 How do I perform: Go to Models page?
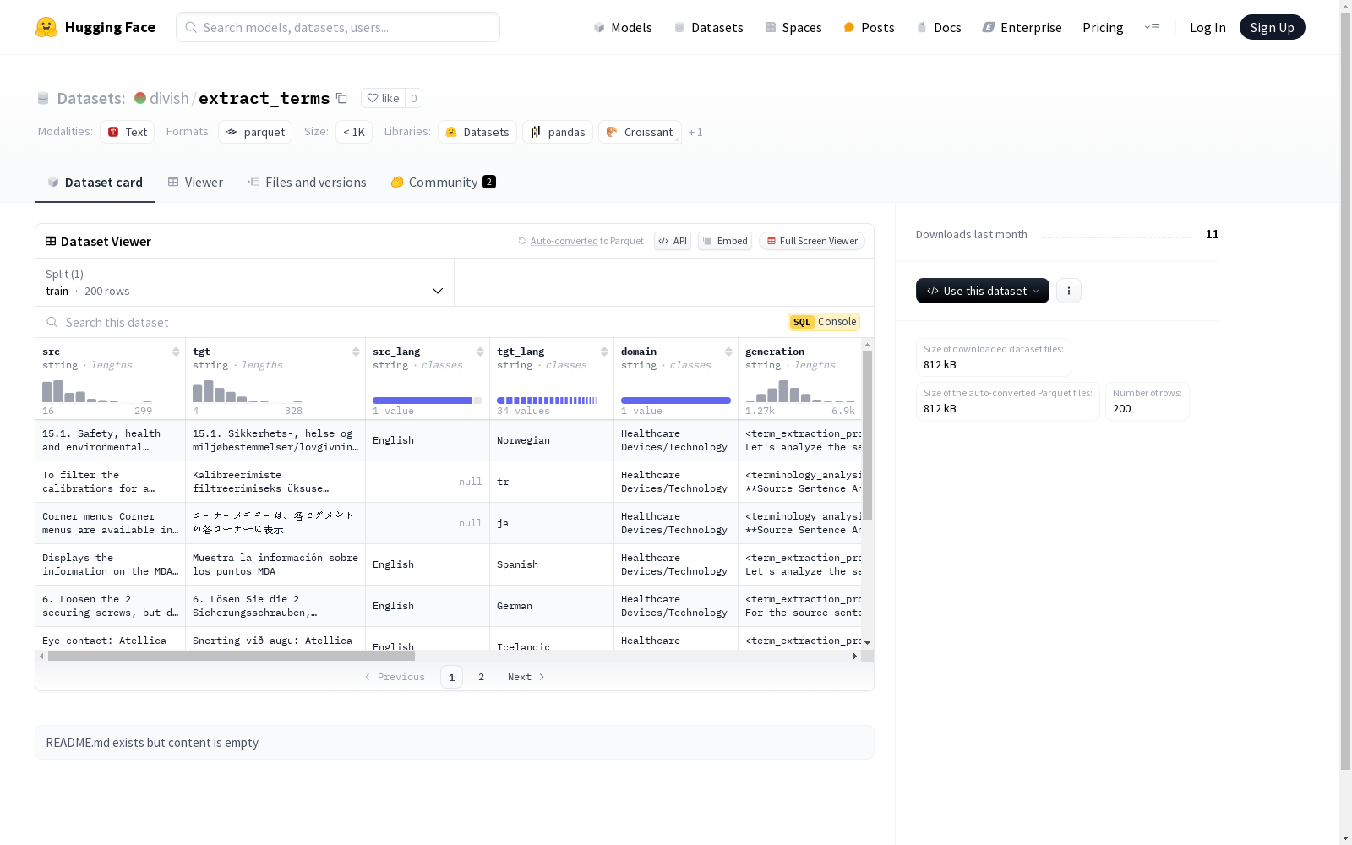tap(623, 27)
